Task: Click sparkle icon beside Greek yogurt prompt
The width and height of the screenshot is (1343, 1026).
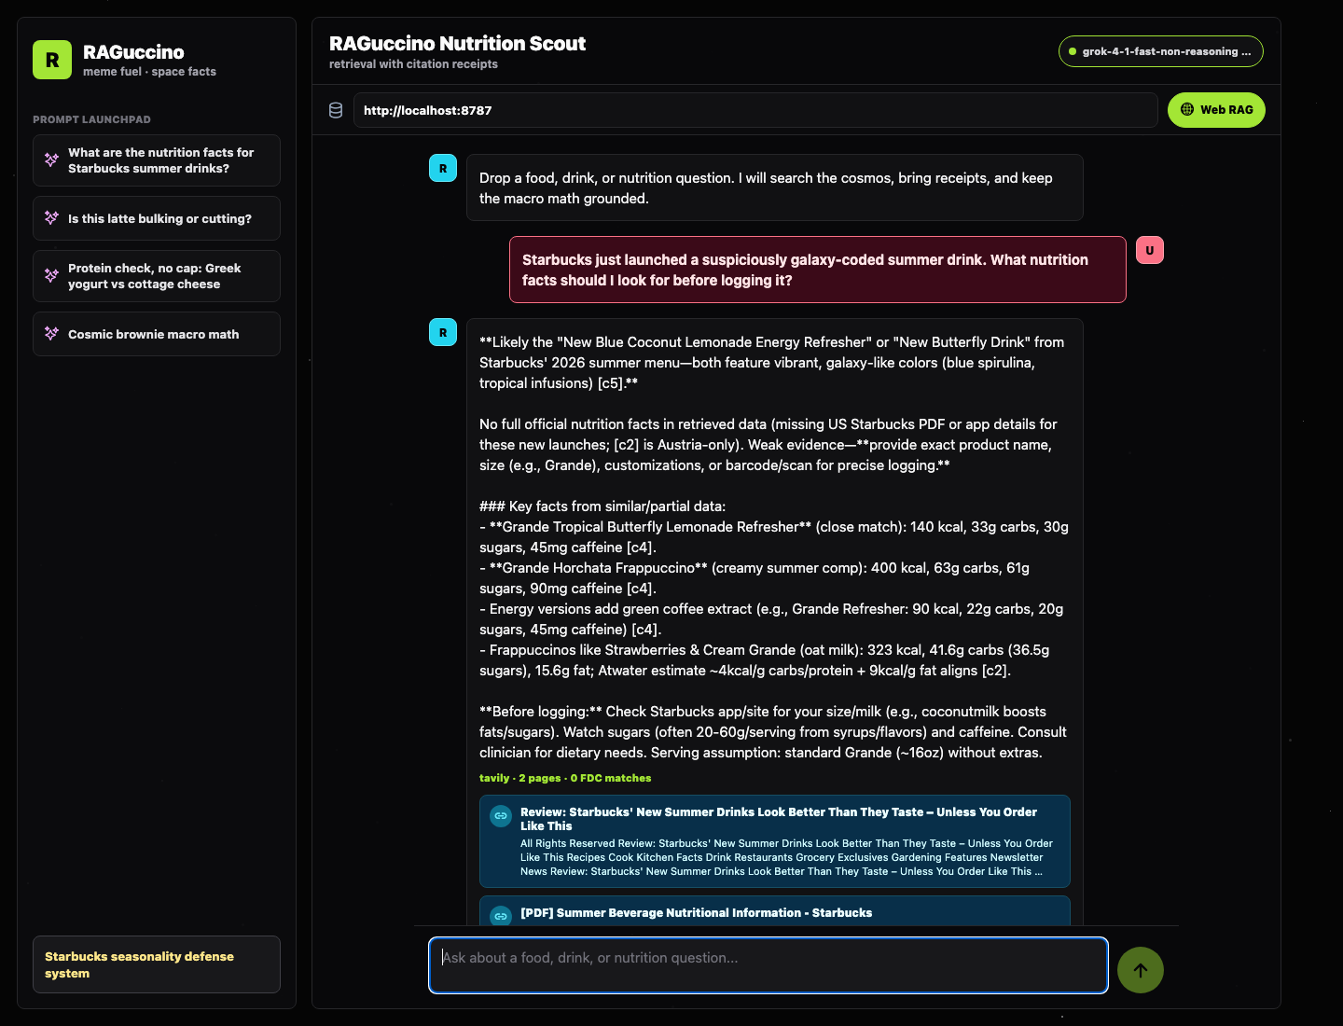Action: pyautogui.click(x=51, y=276)
